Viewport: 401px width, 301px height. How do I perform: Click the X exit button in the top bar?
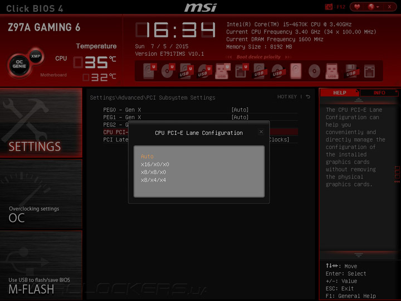[x=389, y=7]
